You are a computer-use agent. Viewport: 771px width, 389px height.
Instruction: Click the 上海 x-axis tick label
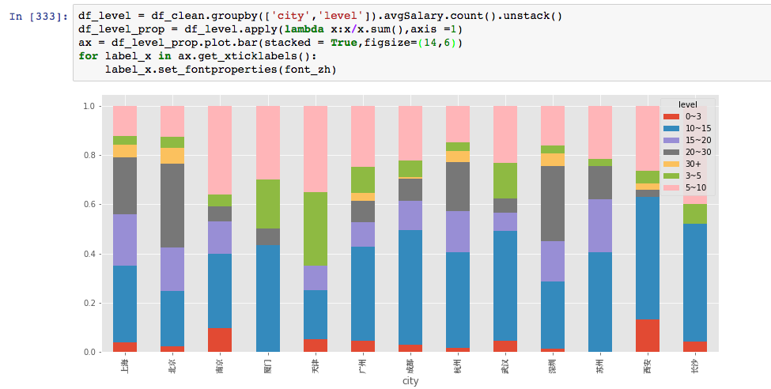click(125, 366)
